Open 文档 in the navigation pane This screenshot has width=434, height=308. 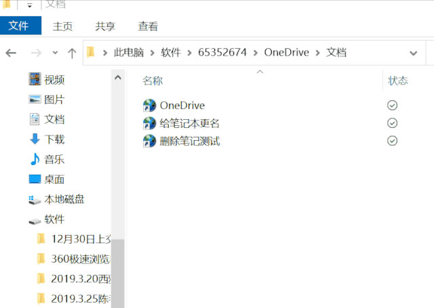(x=54, y=120)
